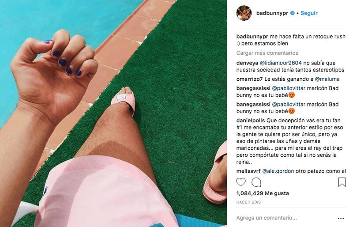This screenshot has height=227, width=353.
Task: Follow the account via Seguir
Action: click(x=309, y=13)
